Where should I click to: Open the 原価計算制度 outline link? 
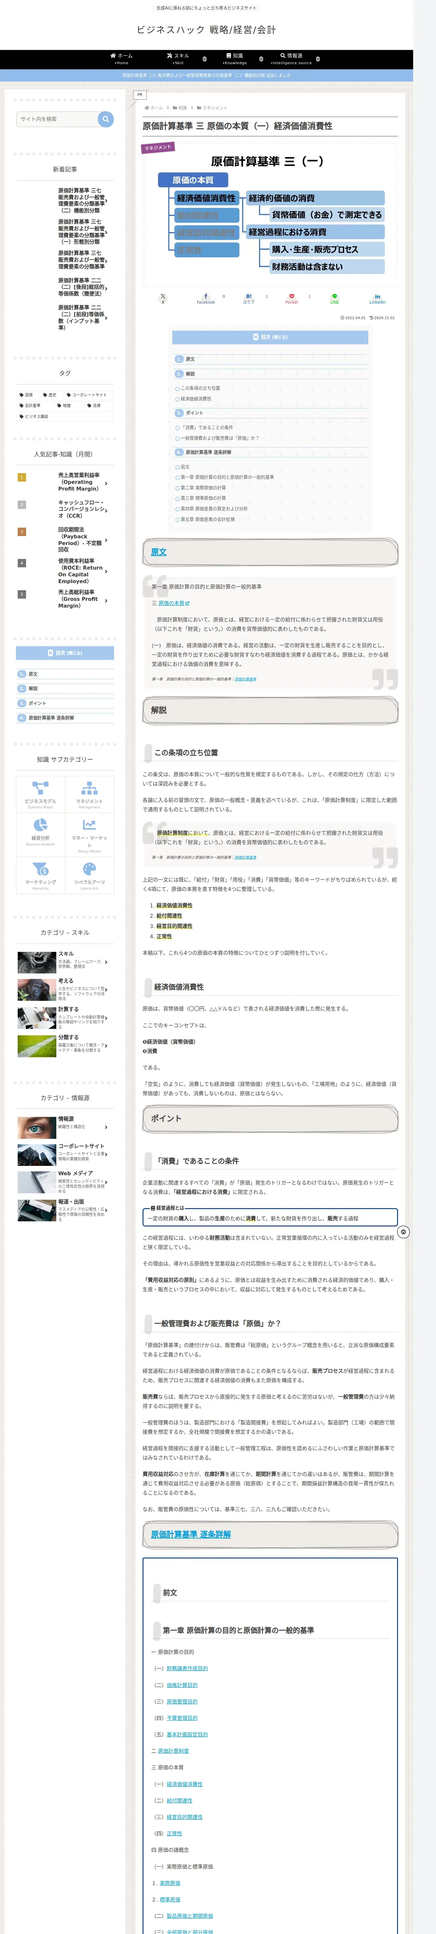173,1751
